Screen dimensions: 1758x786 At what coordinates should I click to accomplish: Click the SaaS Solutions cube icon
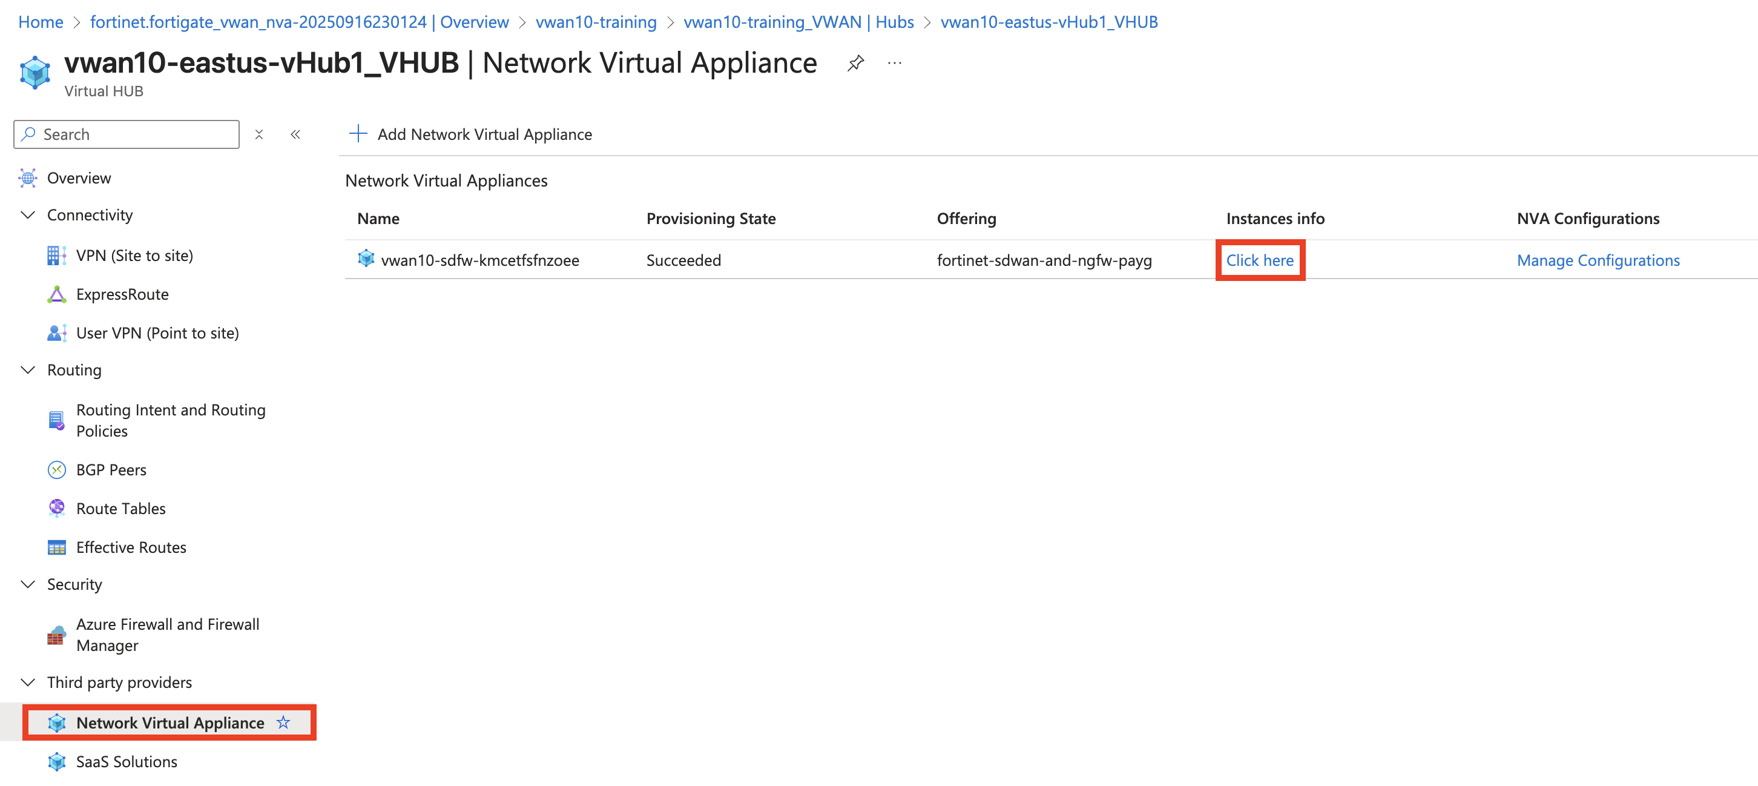(57, 762)
